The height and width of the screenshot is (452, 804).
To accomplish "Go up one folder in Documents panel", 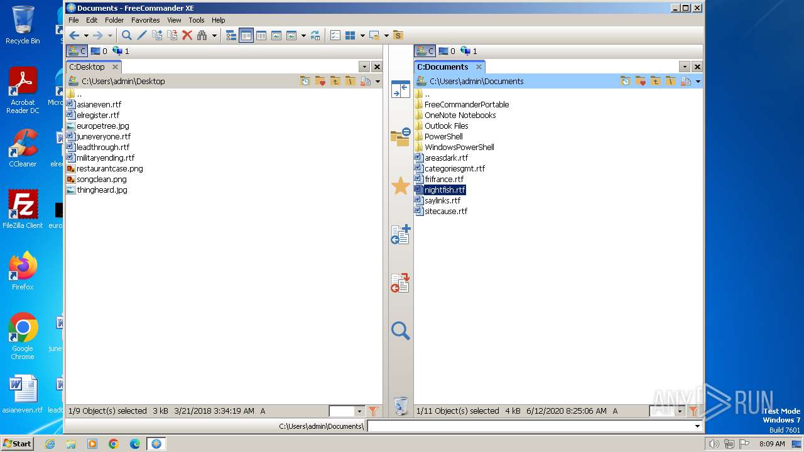I will (x=656, y=81).
